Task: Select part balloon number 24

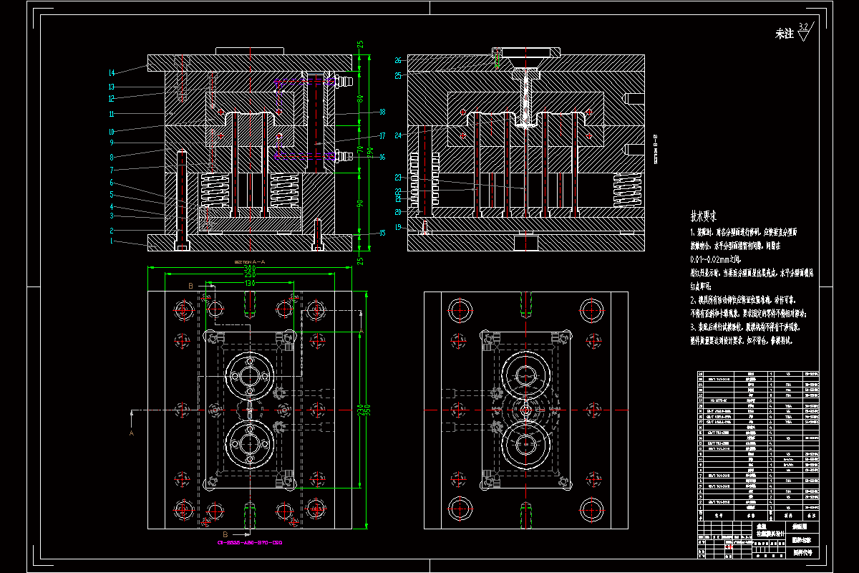Action: pyautogui.click(x=398, y=135)
